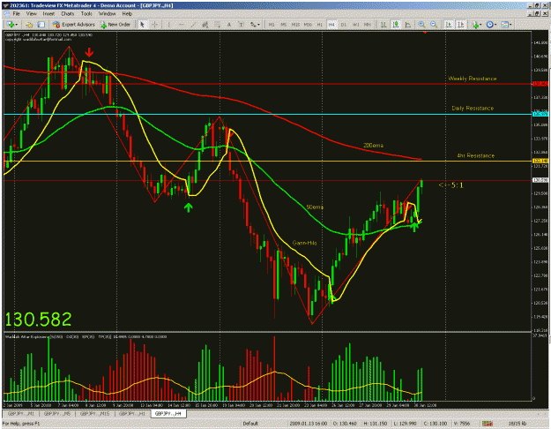Open the Charts menu

[68, 14]
